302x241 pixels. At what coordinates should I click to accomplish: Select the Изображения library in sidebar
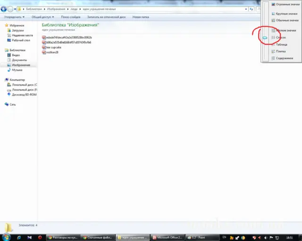(x=19, y=65)
